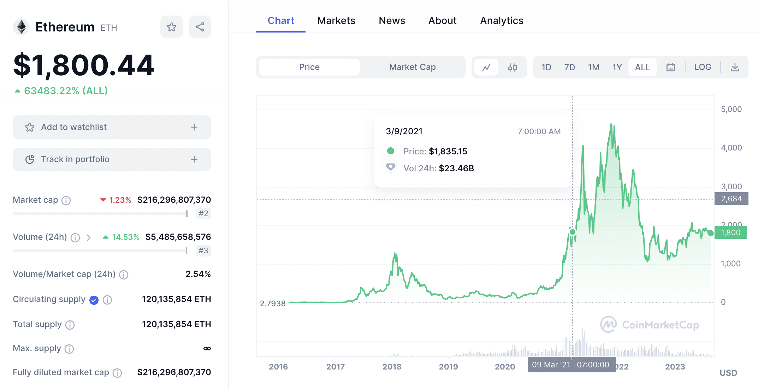Click Fully diluted market cap info icon

tap(117, 373)
